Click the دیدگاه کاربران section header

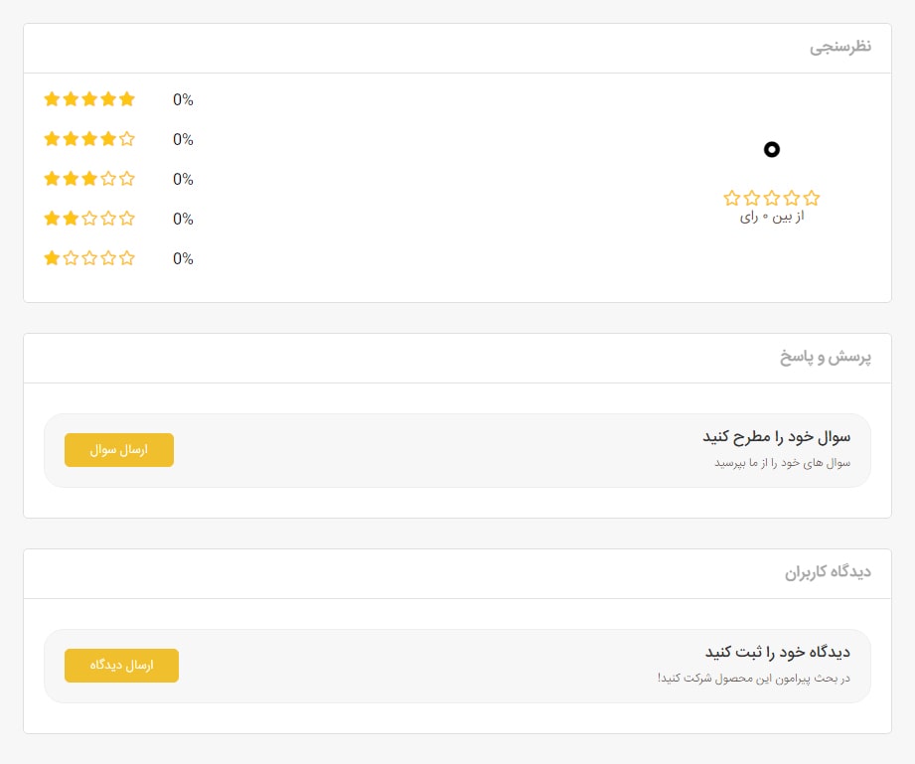coord(828,572)
